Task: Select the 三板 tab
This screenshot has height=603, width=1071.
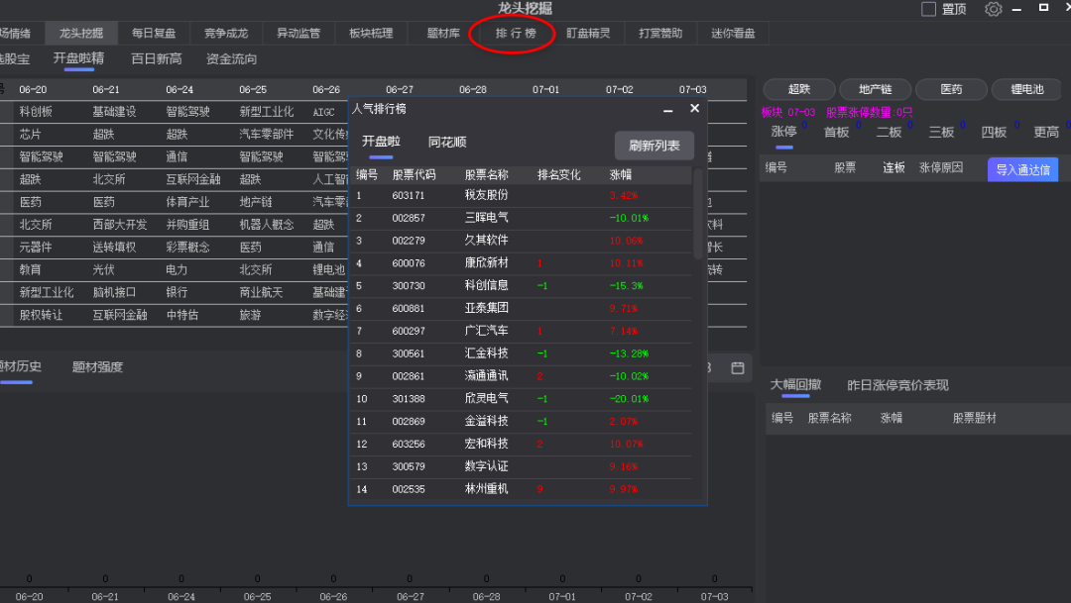Action: pyautogui.click(x=941, y=132)
